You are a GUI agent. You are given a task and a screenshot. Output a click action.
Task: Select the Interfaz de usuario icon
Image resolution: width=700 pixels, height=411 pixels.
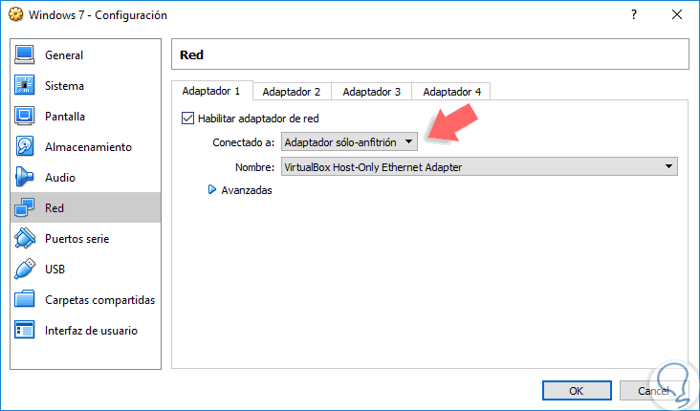point(25,331)
